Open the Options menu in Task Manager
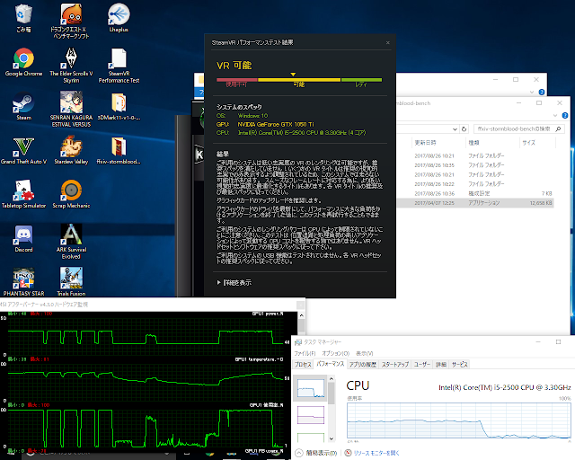Viewport: 575px width, 460px height. click(x=335, y=353)
